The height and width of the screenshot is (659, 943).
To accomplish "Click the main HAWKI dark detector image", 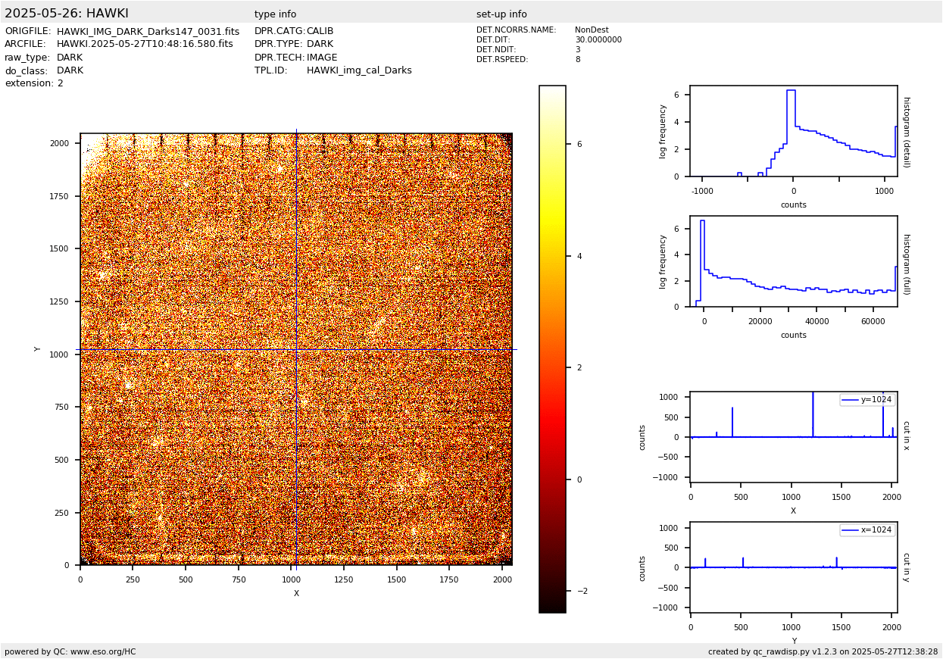I will click(296, 349).
